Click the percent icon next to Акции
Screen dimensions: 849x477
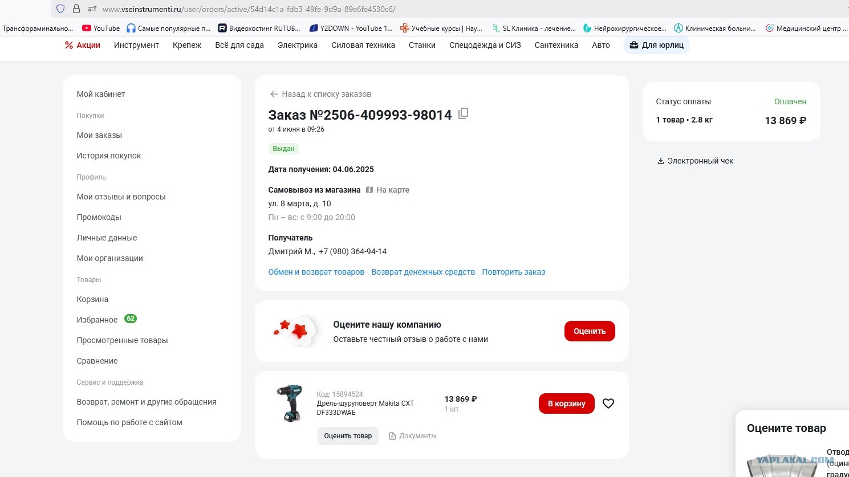point(69,45)
